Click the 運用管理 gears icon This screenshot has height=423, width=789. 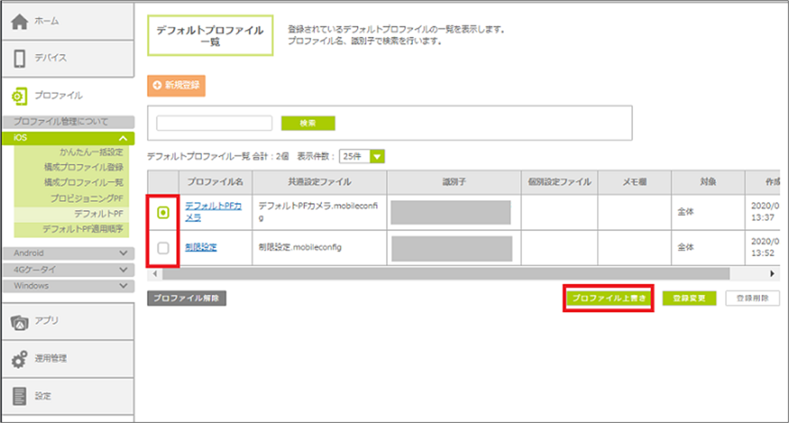tap(20, 359)
